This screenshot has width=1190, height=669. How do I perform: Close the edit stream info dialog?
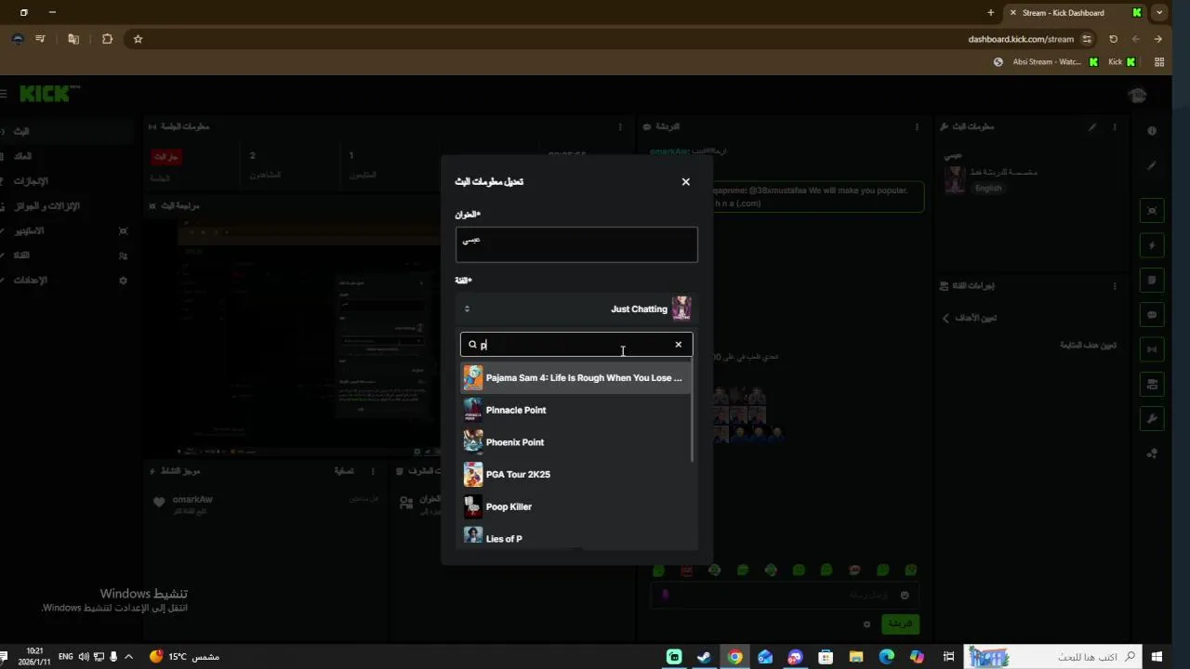(686, 181)
